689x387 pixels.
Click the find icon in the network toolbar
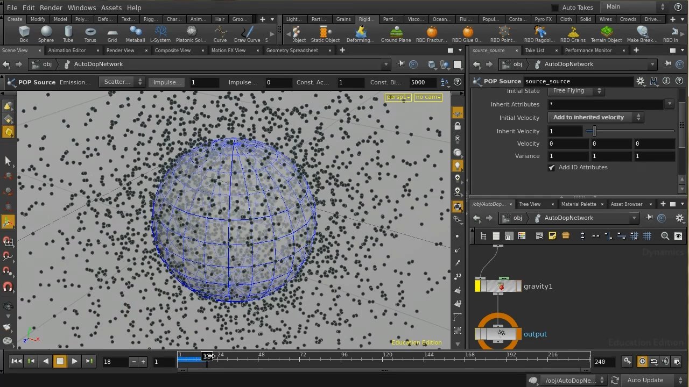(665, 235)
